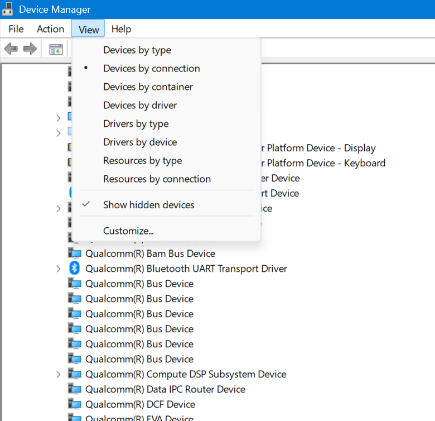Click row ending in Platform Device - Keyboard

pos(323,163)
